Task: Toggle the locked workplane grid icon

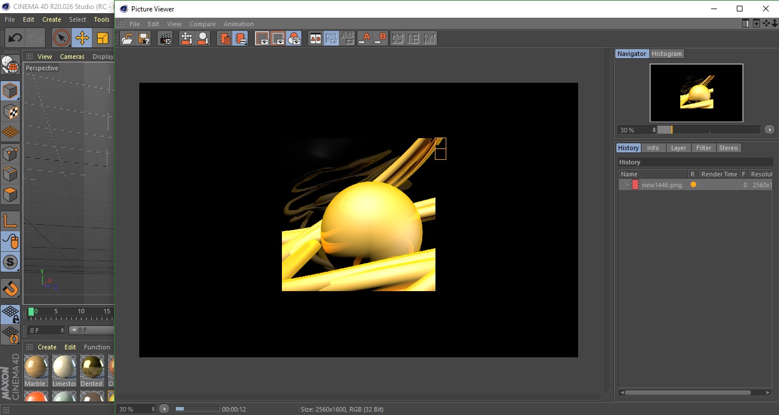Action: point(10,313)
